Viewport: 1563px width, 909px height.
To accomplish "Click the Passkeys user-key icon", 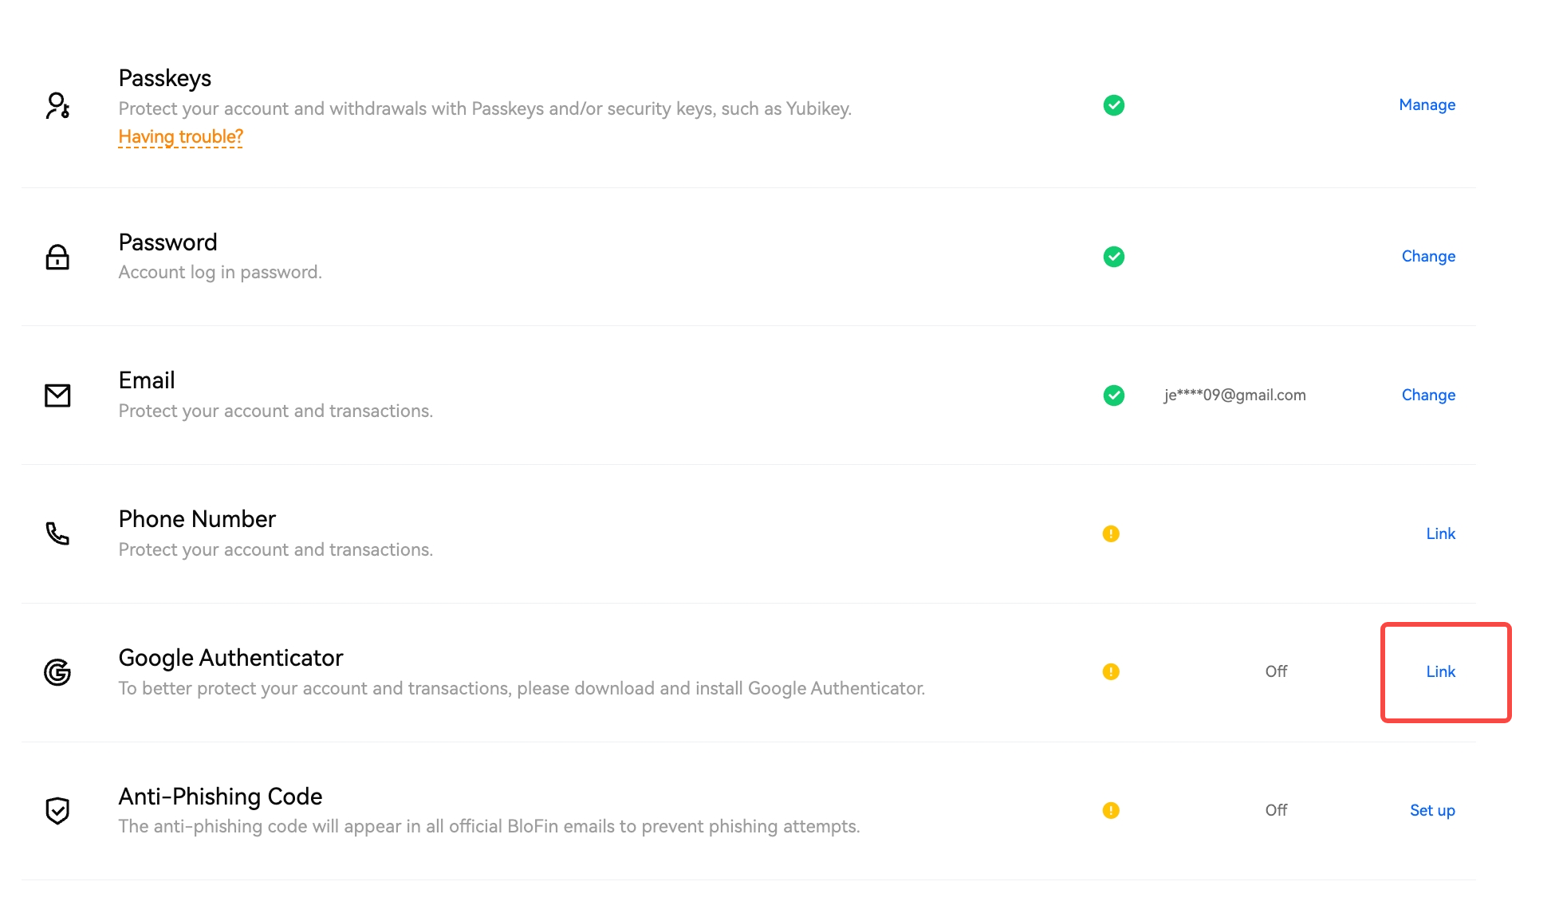I will 57,105.
